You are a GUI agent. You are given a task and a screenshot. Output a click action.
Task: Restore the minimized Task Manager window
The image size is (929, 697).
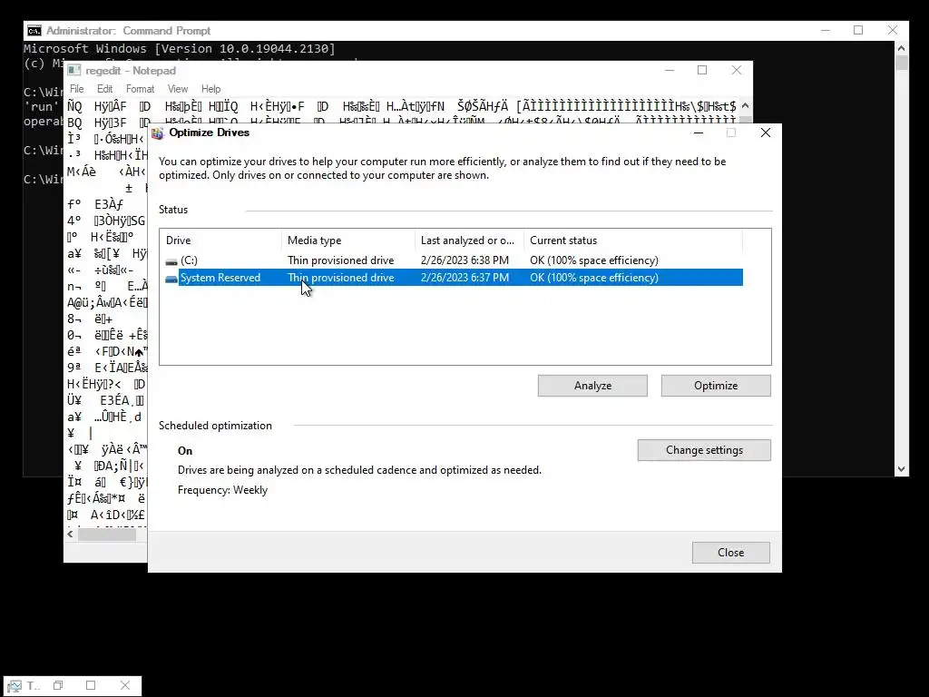pos(58,685)
